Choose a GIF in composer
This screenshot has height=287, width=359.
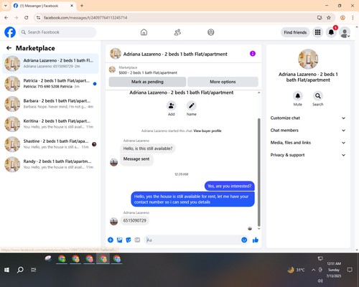(137, 240)
